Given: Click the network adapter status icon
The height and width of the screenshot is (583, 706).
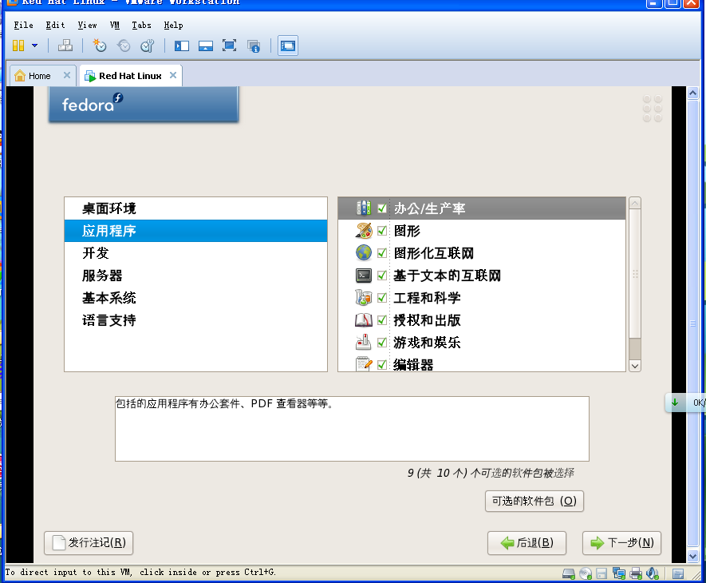Looking at the screenshot, I should [x=618, y=573].
